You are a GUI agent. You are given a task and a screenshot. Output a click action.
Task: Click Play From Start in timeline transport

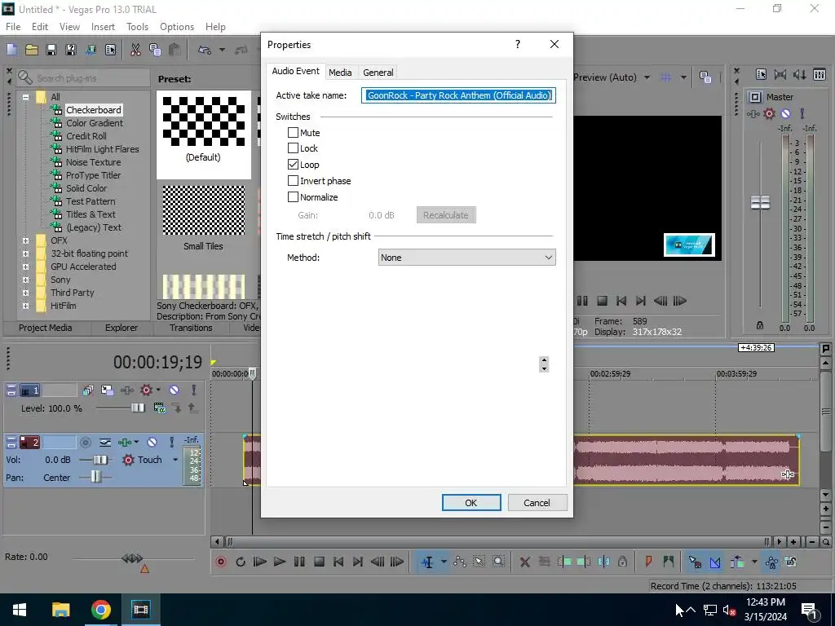[x=260, y=562]
